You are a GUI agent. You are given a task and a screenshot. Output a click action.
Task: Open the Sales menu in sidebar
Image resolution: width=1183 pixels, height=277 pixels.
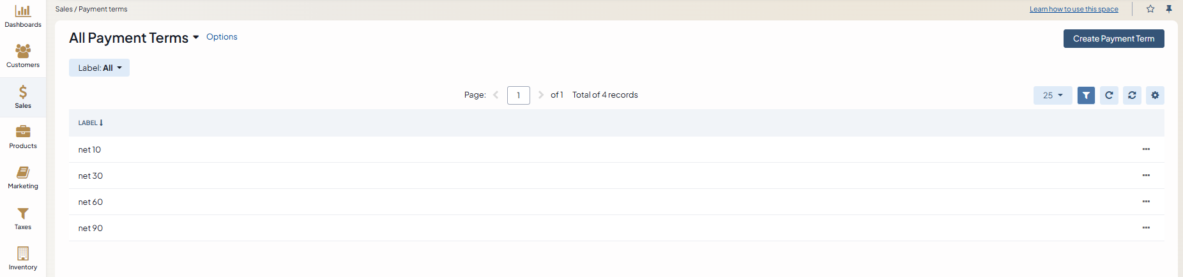coord(23,97)
